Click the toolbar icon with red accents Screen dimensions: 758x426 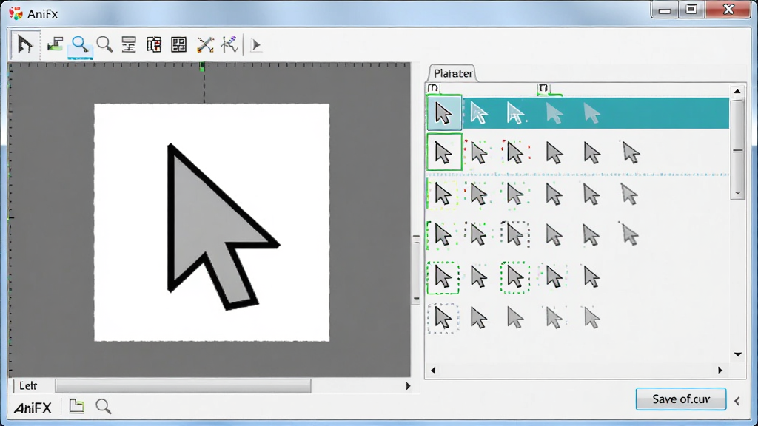(154, 44)
